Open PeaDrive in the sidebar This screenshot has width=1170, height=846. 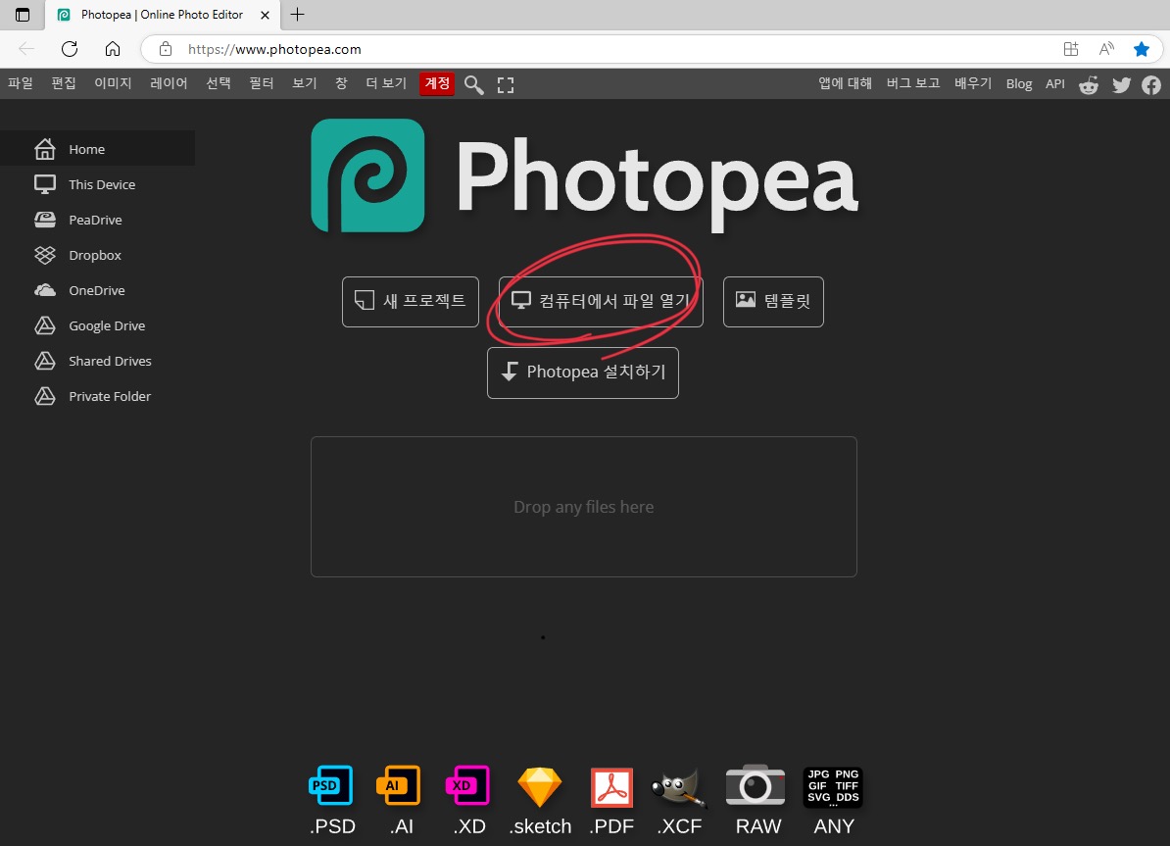pyautogui.click(x=98, y=220)
